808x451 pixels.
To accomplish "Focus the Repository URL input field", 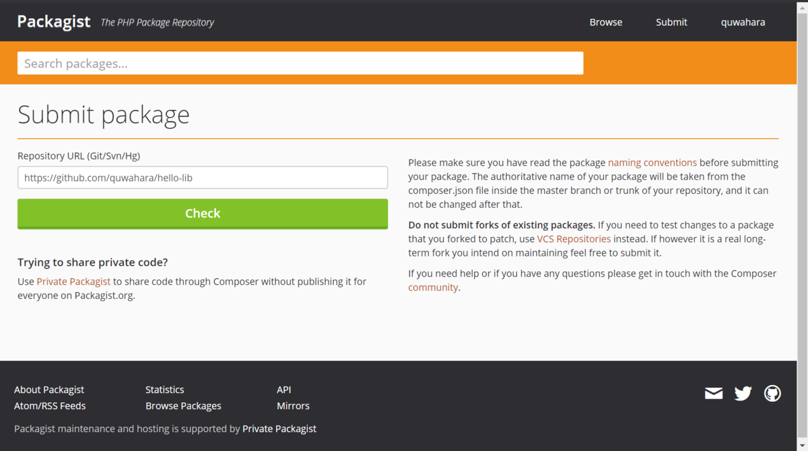I will click(x=202, y=177).
